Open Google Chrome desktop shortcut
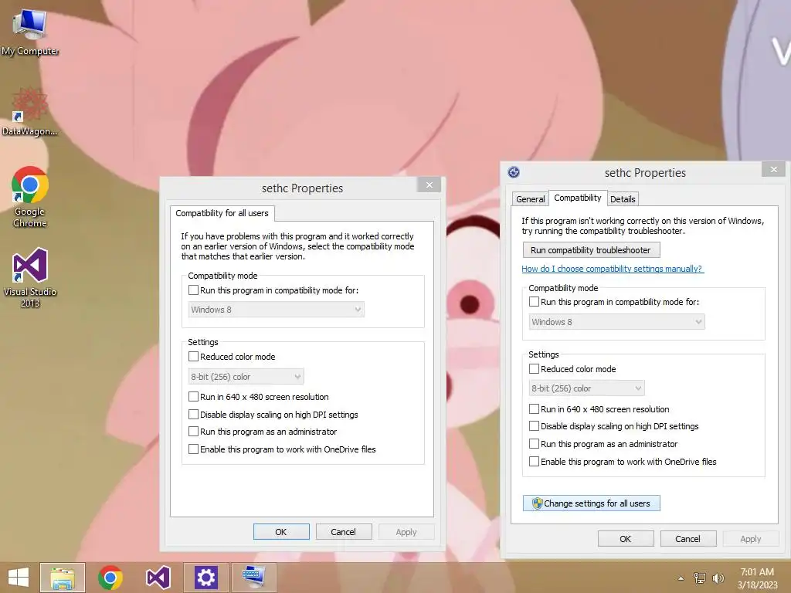 coord(30,196)
